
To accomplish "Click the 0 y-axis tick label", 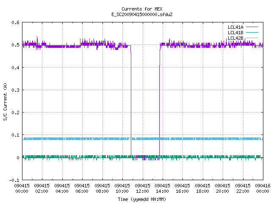I will point(18,158).
